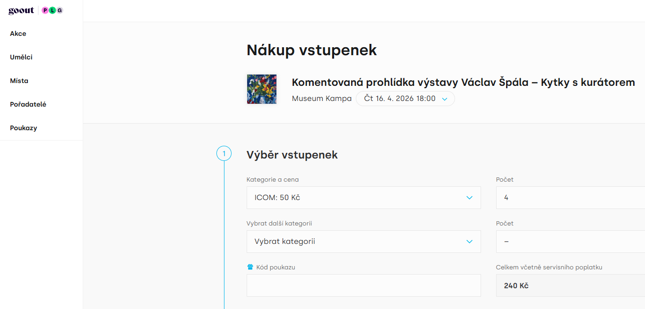
Task: Click the green L circle badge
Action: (52, 10)
